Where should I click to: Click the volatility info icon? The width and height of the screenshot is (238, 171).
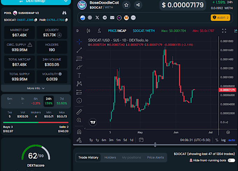(x=60, y=74)
